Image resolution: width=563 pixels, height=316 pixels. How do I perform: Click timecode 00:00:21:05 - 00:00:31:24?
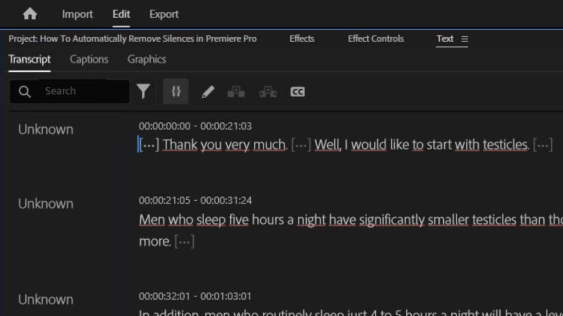pyautogui.click(x=195, y=200)
